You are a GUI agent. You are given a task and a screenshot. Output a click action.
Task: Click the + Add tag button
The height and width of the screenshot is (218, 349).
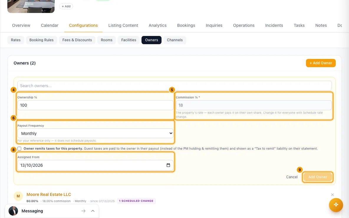pos(66,6)
